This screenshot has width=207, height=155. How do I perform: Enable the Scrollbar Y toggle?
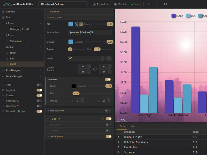pos(39,106)
